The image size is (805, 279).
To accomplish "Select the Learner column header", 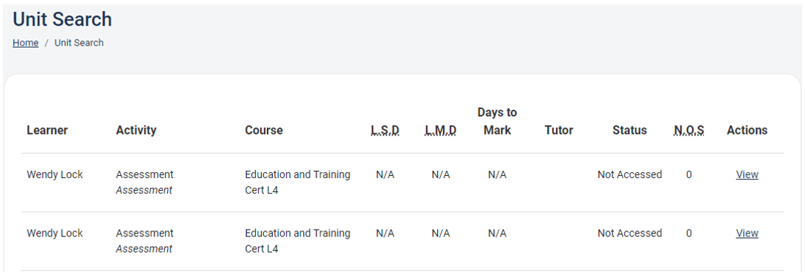I will tap(47, 130).
